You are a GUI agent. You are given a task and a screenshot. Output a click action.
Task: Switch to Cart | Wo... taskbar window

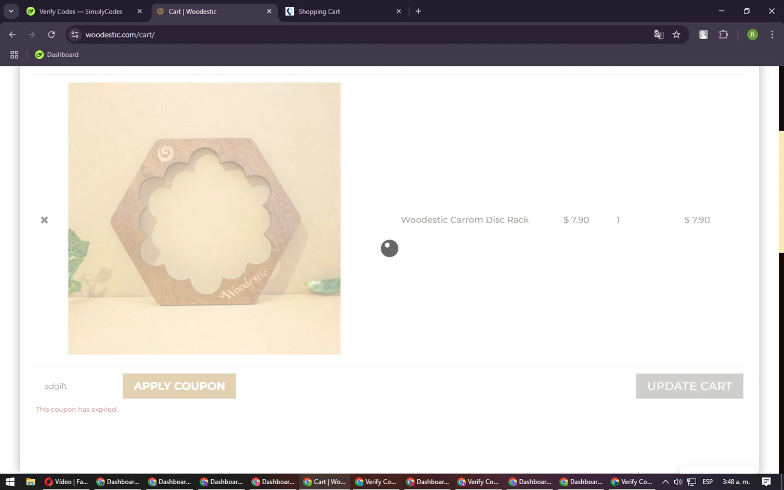[x=325, y=482]
